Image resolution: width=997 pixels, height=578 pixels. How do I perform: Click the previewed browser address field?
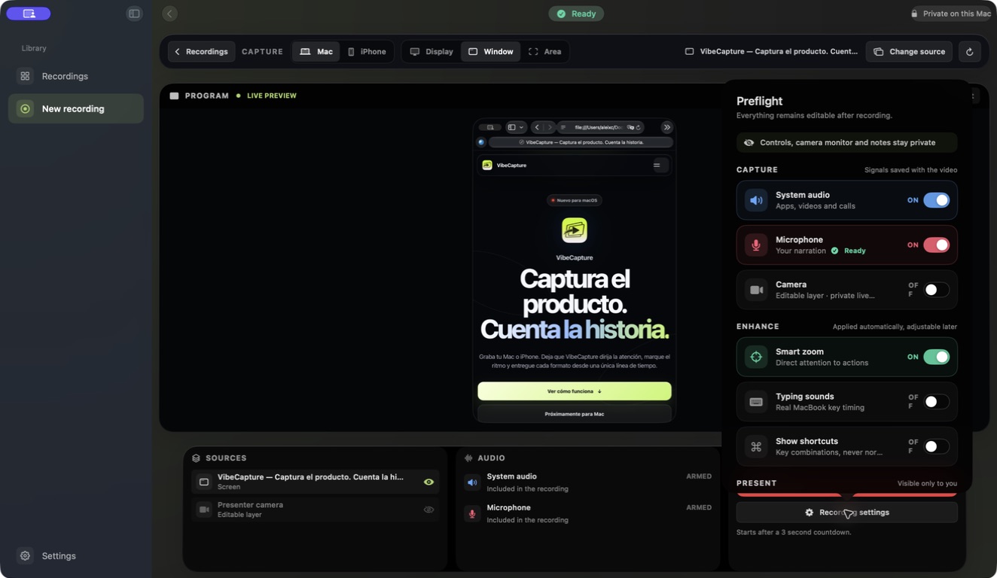tap(601, 127)
